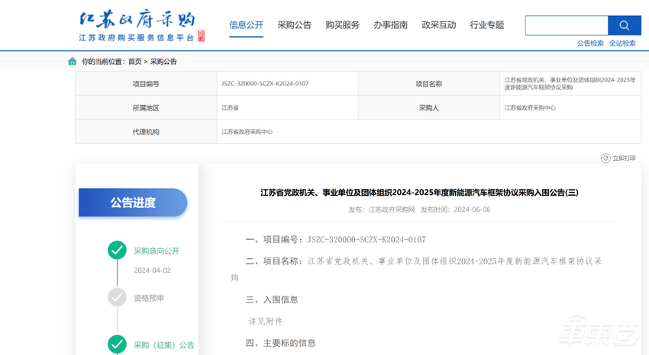Select 政采互动 in the top menu
The height and width of the screenshot is (355, 649).
point(438,25)
